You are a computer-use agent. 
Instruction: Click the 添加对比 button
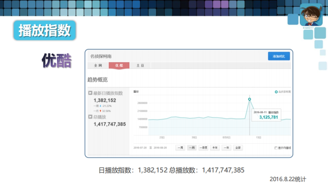point(279,56)
